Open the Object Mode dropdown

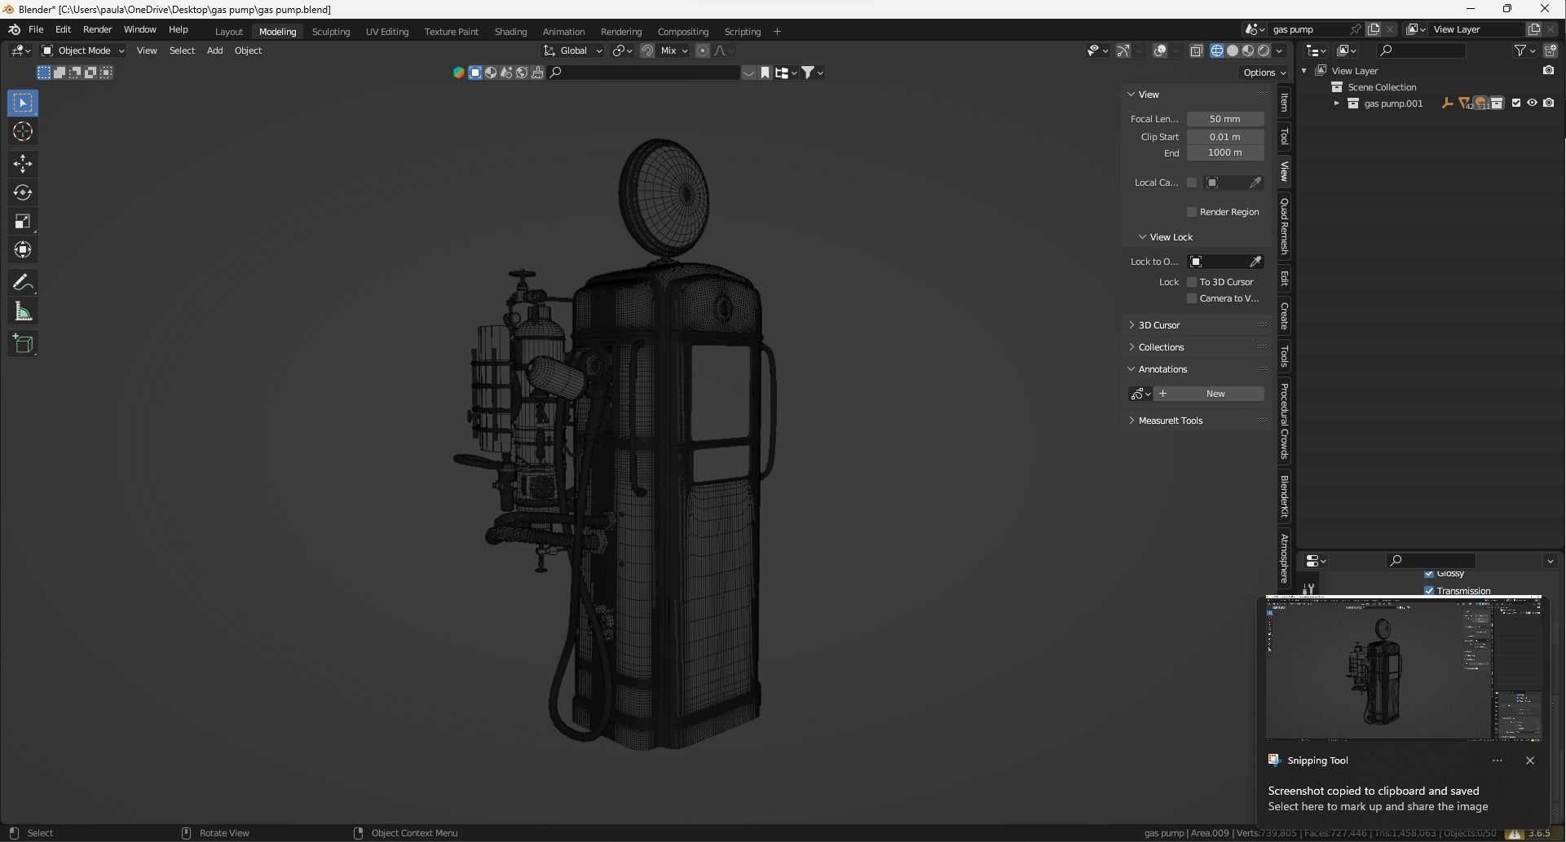click(x=83, y=51)
